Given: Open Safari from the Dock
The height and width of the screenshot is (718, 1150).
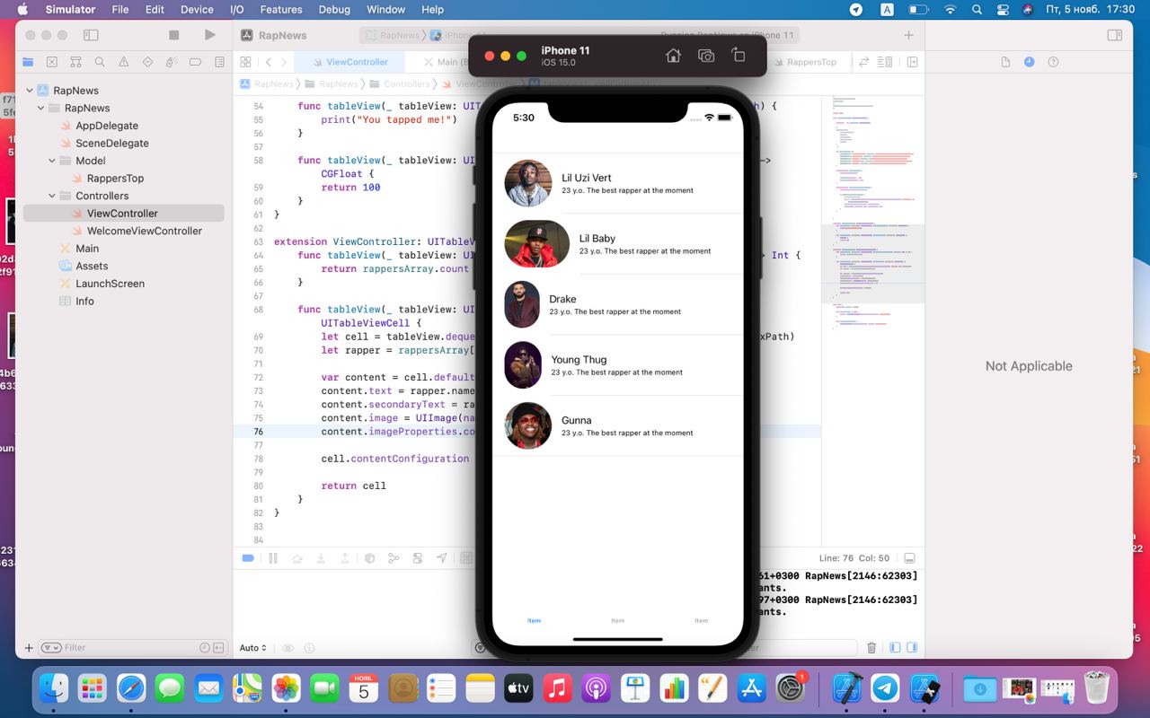Looking at the screenshot, I should tap(130, 688).
